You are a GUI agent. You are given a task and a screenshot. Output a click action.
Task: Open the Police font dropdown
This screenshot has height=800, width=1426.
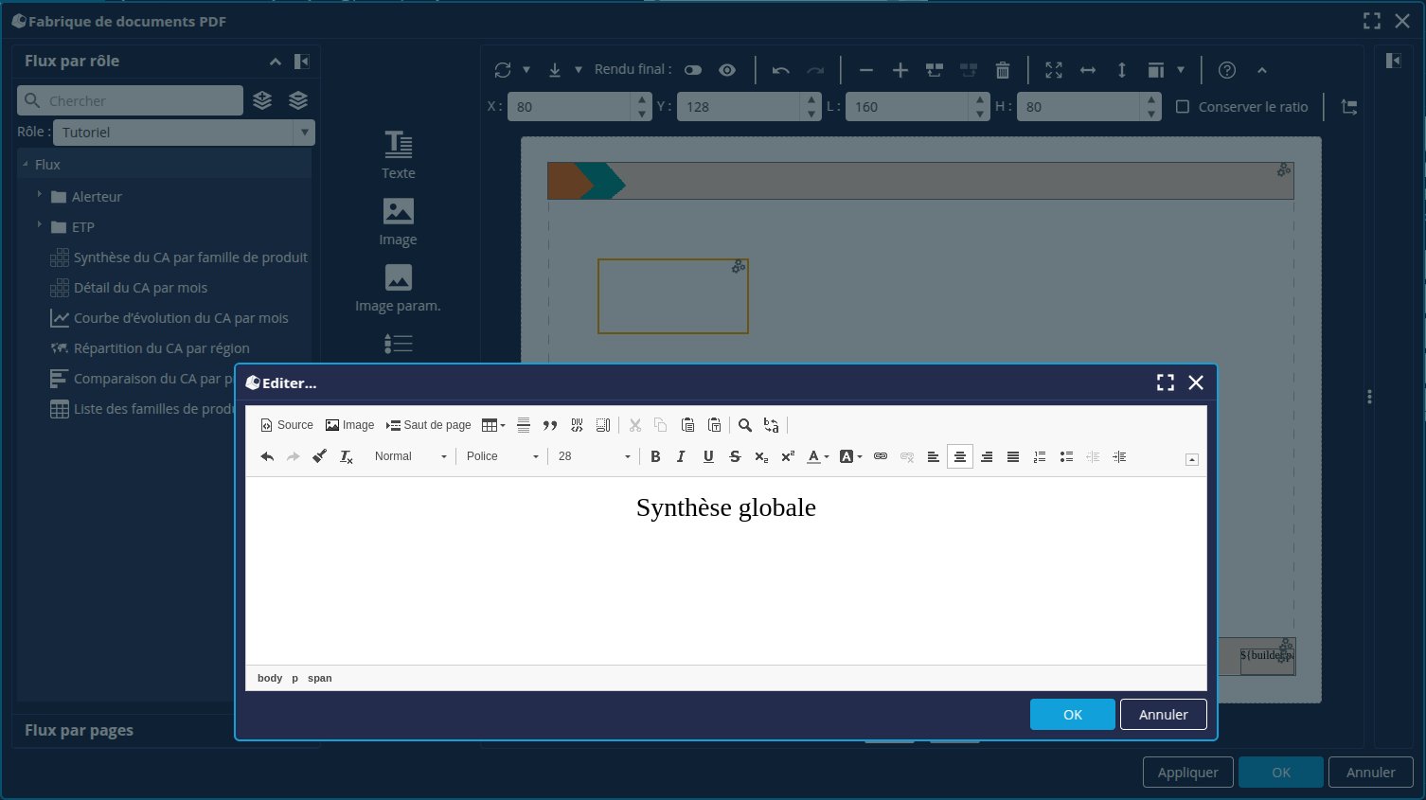[502, 456]
